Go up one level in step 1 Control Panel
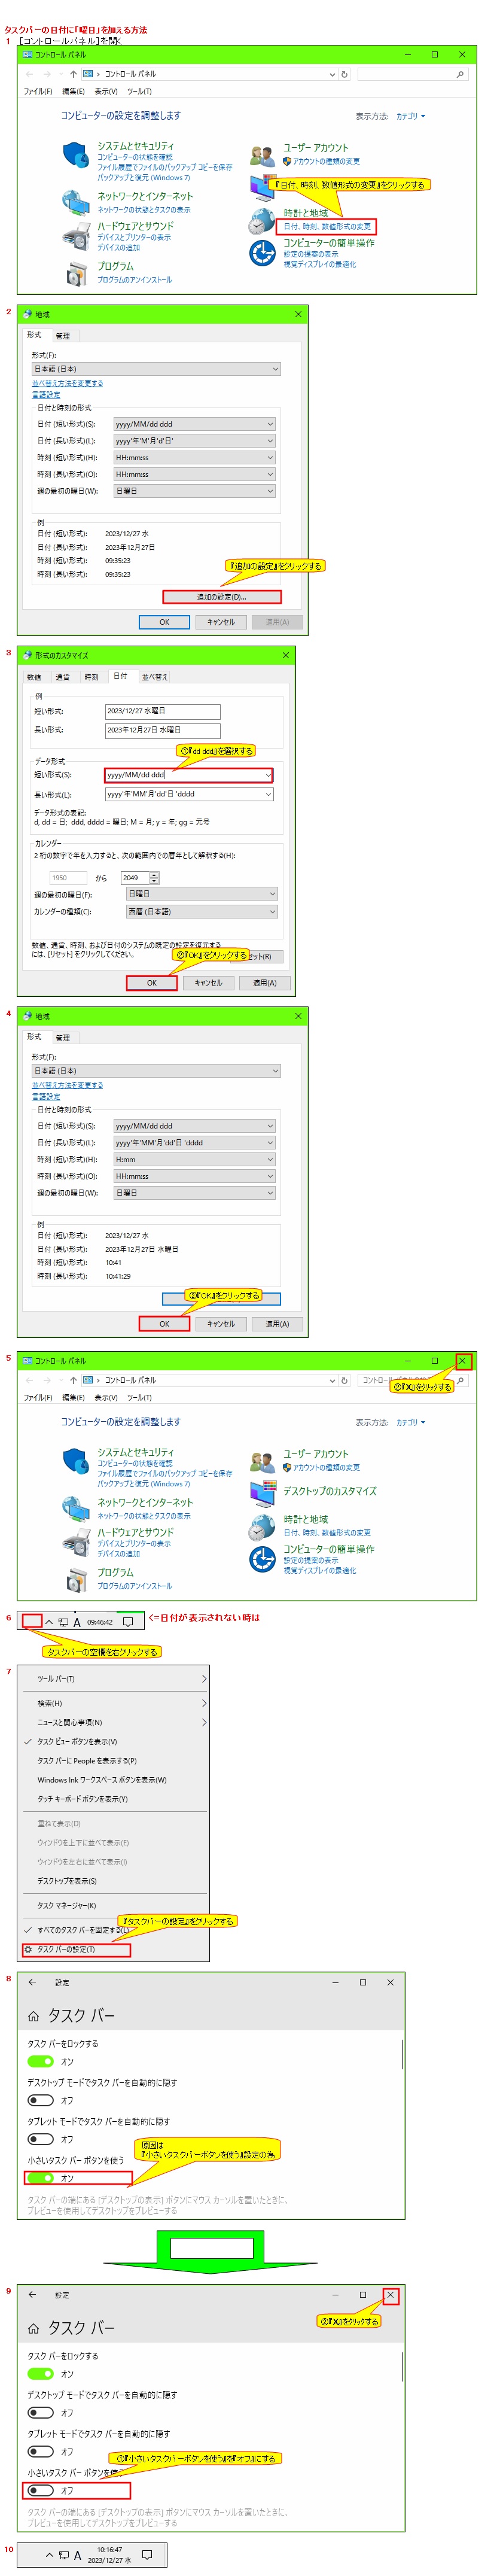491x2576 pixels. [x=73, y=74]
